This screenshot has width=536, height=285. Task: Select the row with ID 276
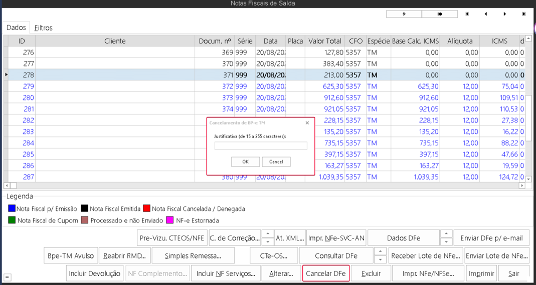264,52
